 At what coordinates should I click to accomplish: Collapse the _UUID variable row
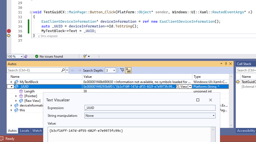click(x=11, y=87)
